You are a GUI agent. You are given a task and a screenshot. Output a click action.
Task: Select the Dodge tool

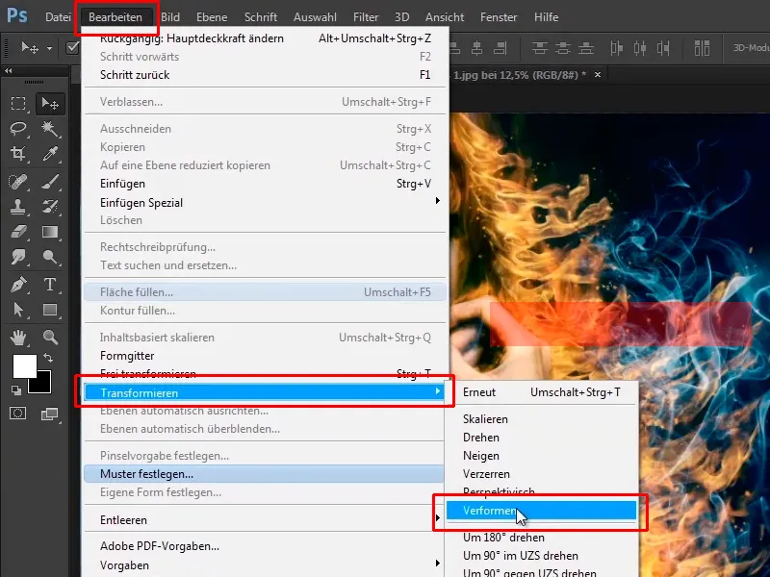(x=50, y=257)
